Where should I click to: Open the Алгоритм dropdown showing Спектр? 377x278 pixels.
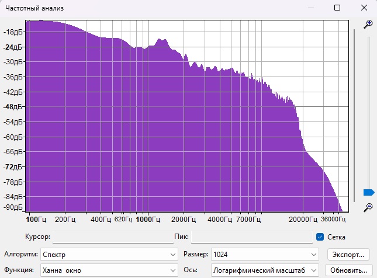pyautogui.click(x=109, y=255)
